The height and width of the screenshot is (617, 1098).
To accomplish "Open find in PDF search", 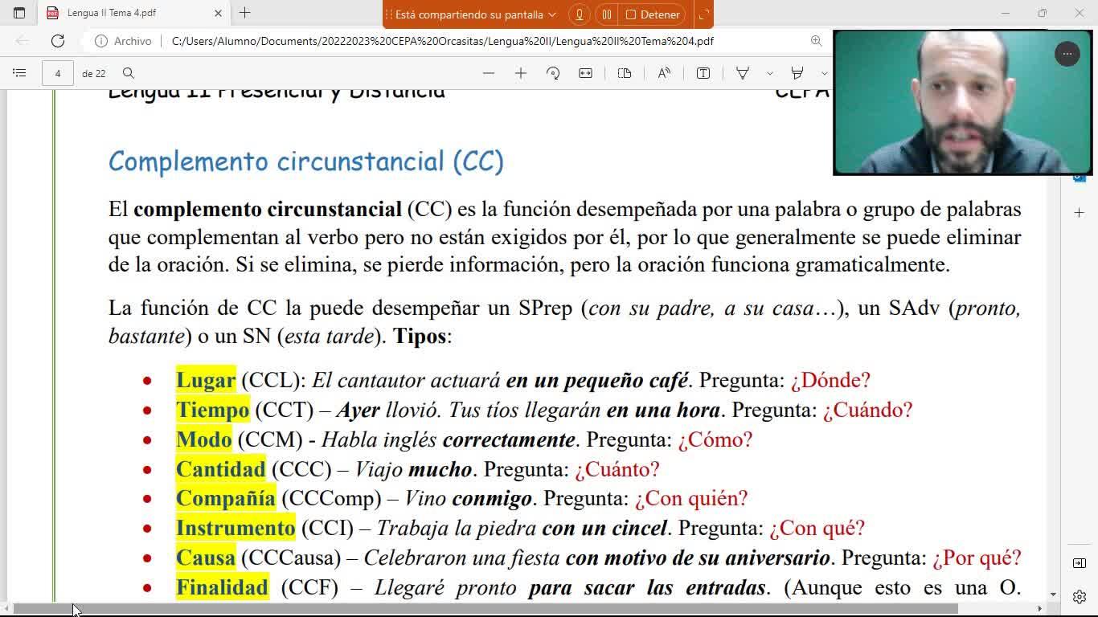I will (x=129, y=73).
